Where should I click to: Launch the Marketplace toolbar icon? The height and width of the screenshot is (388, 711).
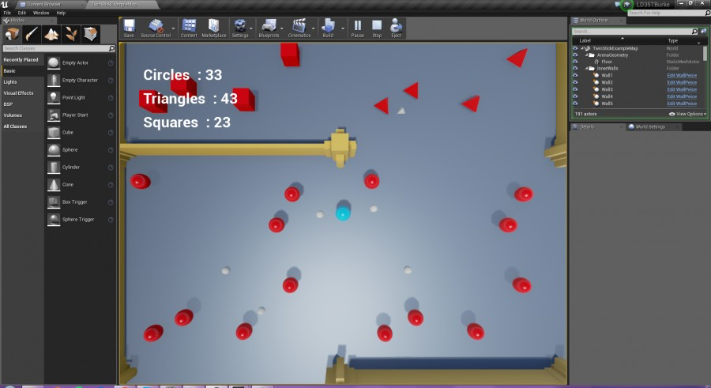click(x=213, y=28)
